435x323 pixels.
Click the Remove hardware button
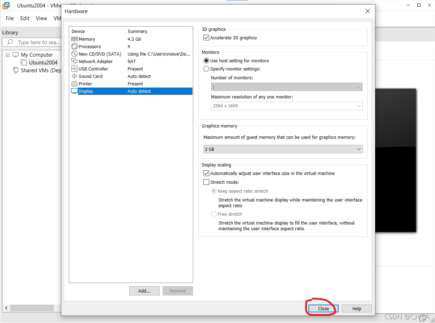[178, 291]
